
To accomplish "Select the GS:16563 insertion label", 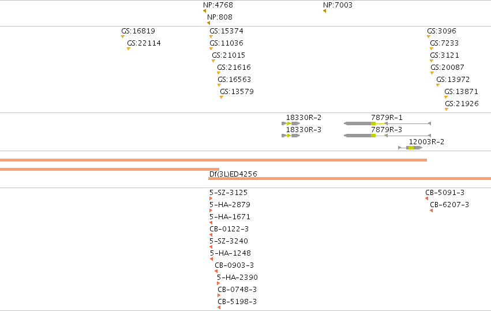I will (234, 80).
